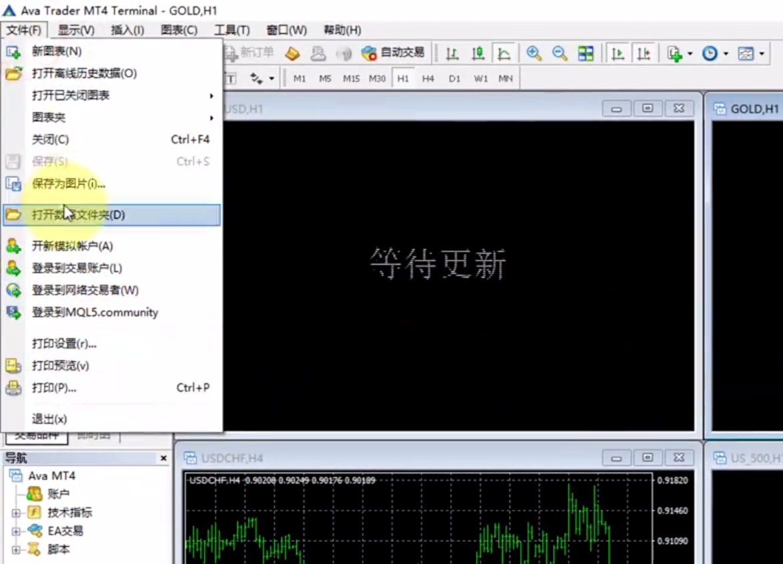
Task: Expand 脚本 tree node
Action: tap(16, 549)
